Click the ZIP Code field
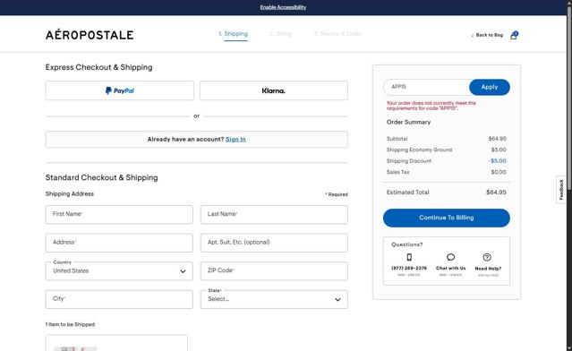Image resolution: width=572 pixels, height=351 pixels. tap(274, 271)
